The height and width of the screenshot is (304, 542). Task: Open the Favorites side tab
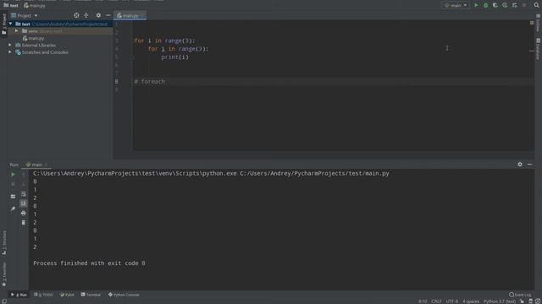3,274
